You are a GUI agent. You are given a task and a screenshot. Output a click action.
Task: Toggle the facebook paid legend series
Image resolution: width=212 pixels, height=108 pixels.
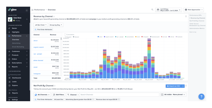click(155, 37)
